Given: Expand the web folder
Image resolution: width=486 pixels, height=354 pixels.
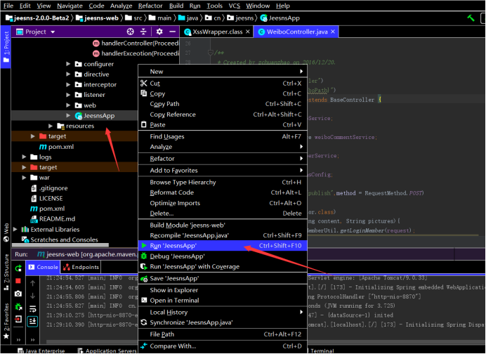Looking at the screenshot, I should point(68,105).
